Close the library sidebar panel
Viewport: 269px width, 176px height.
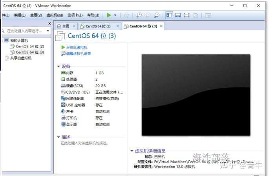(x=49, y=24)
